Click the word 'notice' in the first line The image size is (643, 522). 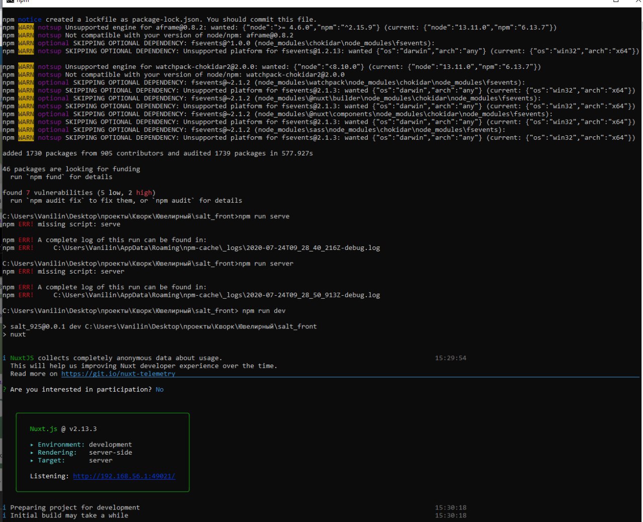pyautogui.click(x=30, y=20)
